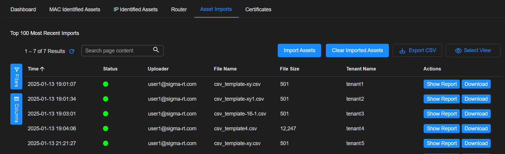Screen dimensions: 505x154
Task: Open the MAC Identified Assets tab
Action: coord(75,9)
